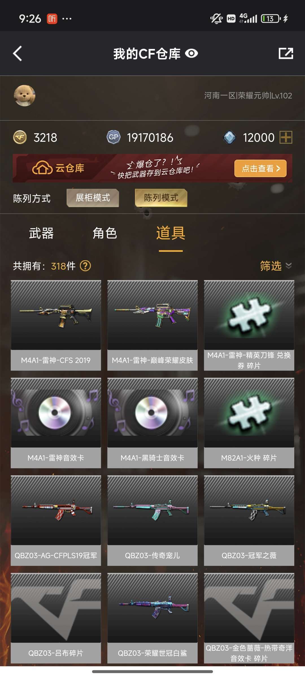Open help question mark beside 318件
Screen dimensions: 305x679
pyautogui.click(x=85, y=266)
